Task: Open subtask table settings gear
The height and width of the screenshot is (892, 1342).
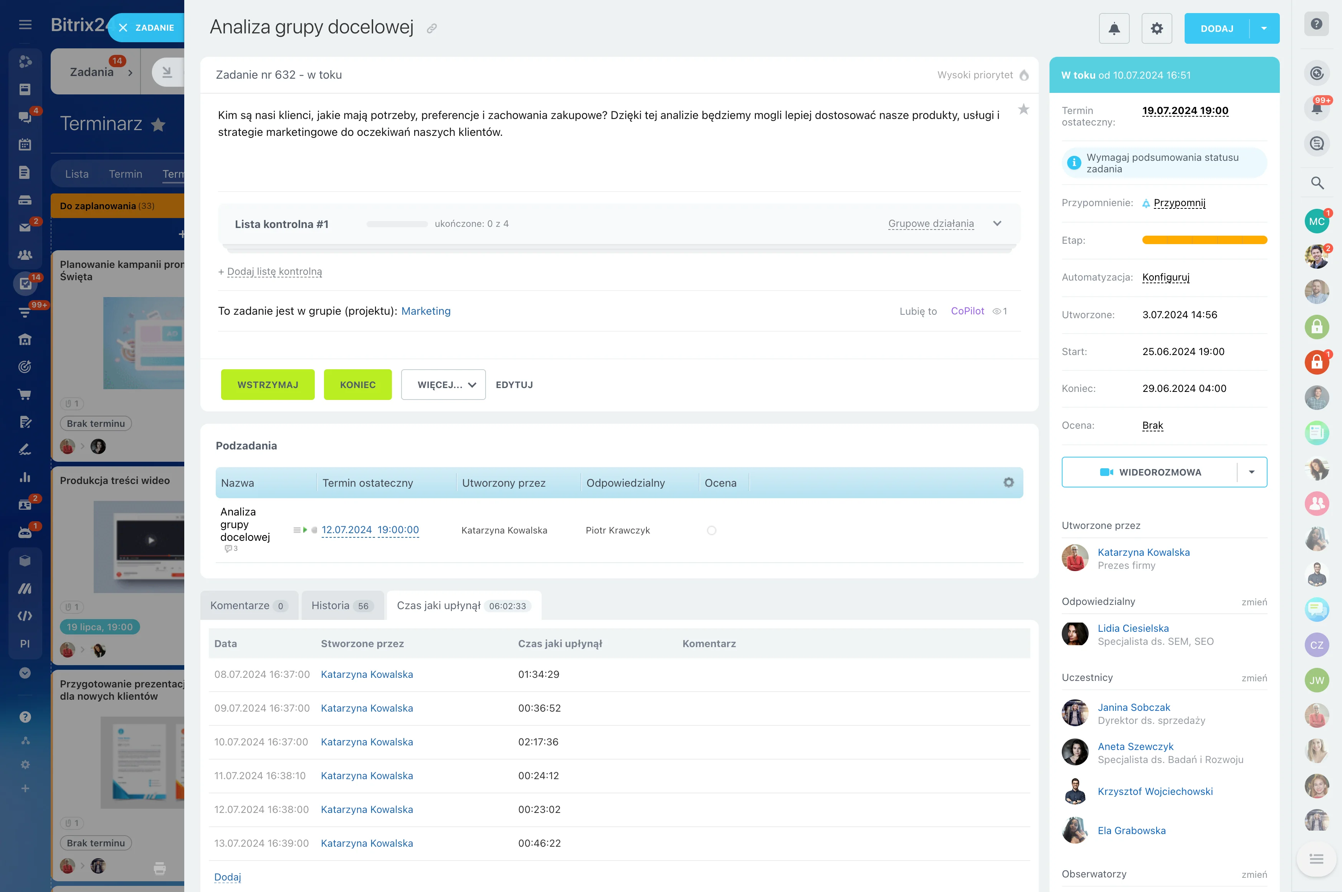Action: 1008,482
